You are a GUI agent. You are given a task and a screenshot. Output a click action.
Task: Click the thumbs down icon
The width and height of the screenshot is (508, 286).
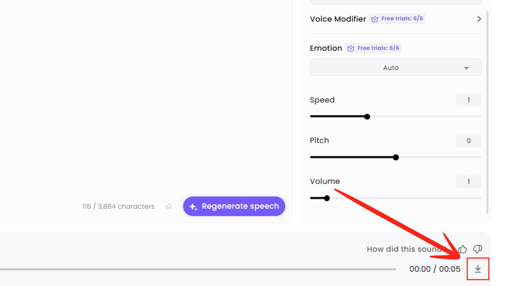point(478,249)
